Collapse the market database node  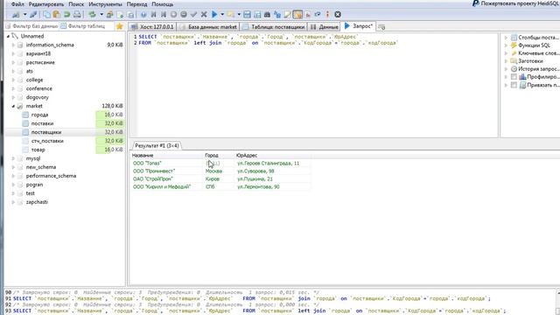point(13,106)
